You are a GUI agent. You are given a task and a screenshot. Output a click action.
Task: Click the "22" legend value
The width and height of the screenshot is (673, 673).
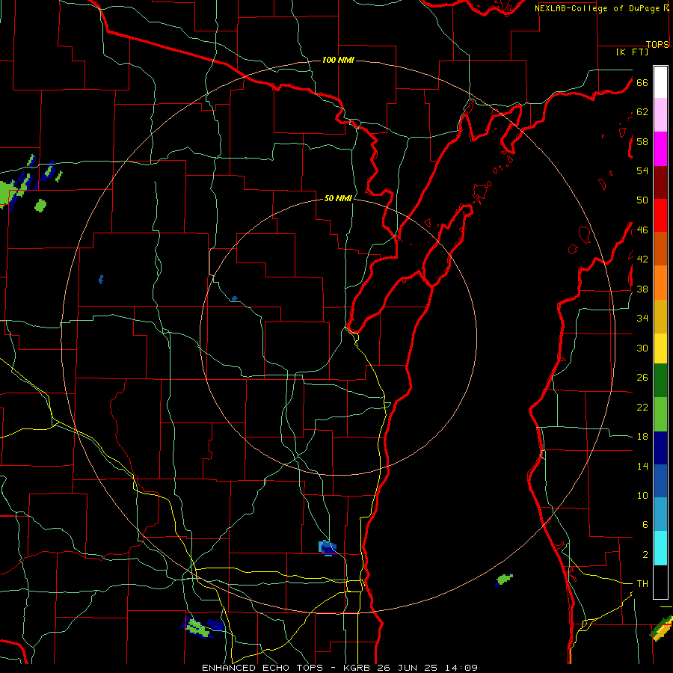pos(642,407)
